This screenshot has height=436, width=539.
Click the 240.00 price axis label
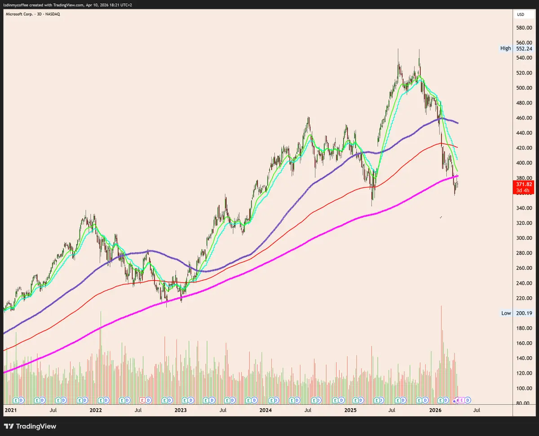tap(525, 283)
